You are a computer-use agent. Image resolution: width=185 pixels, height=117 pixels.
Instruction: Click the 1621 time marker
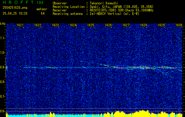point(20,25)
